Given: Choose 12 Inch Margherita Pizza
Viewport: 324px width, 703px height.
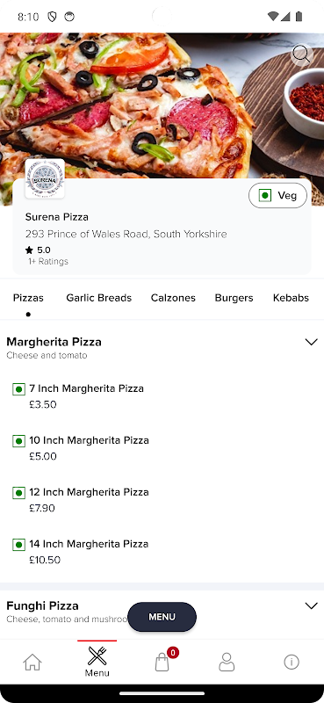Looking at the screenshot, I should pos(89,492).
